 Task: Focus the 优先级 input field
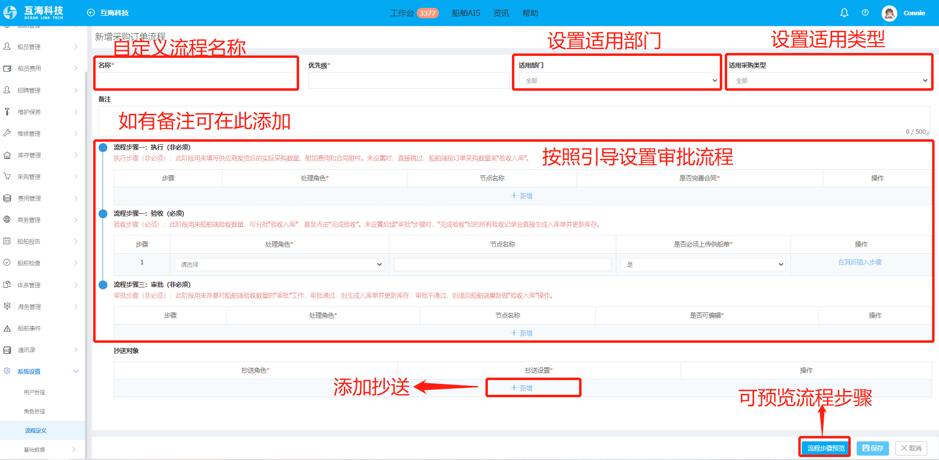(x=408, y=80)
